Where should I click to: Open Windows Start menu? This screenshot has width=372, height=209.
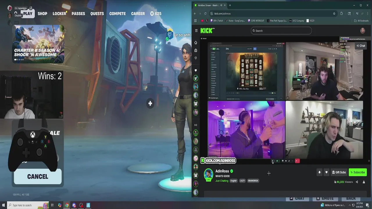click(x=3, y=205)
